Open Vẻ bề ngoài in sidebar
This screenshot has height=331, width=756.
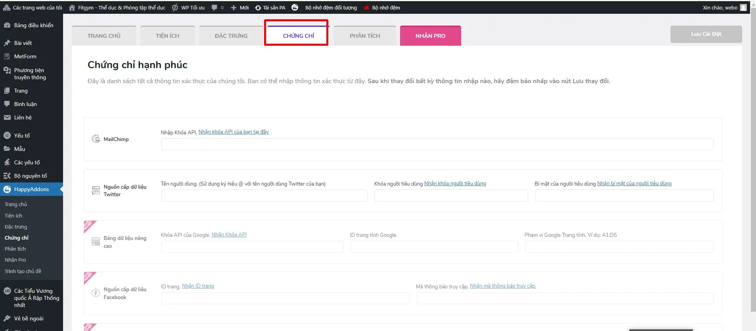(32, 318)
